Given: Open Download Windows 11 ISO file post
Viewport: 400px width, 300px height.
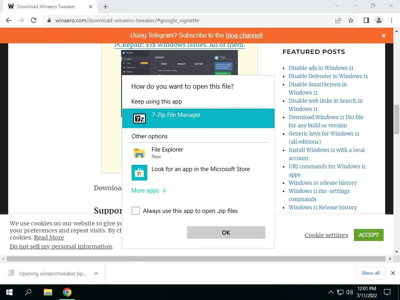Looking at the screenshot, I should click(326, 121).
